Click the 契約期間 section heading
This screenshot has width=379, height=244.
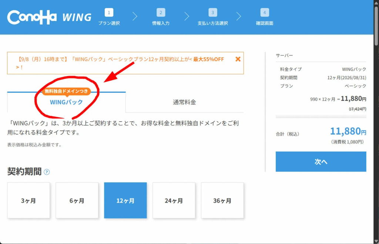click(24, 172)
